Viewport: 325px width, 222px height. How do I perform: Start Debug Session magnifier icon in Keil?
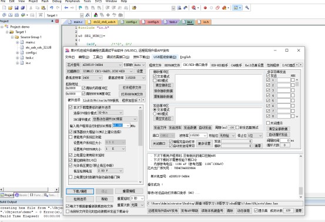click(x=194, y=8)
